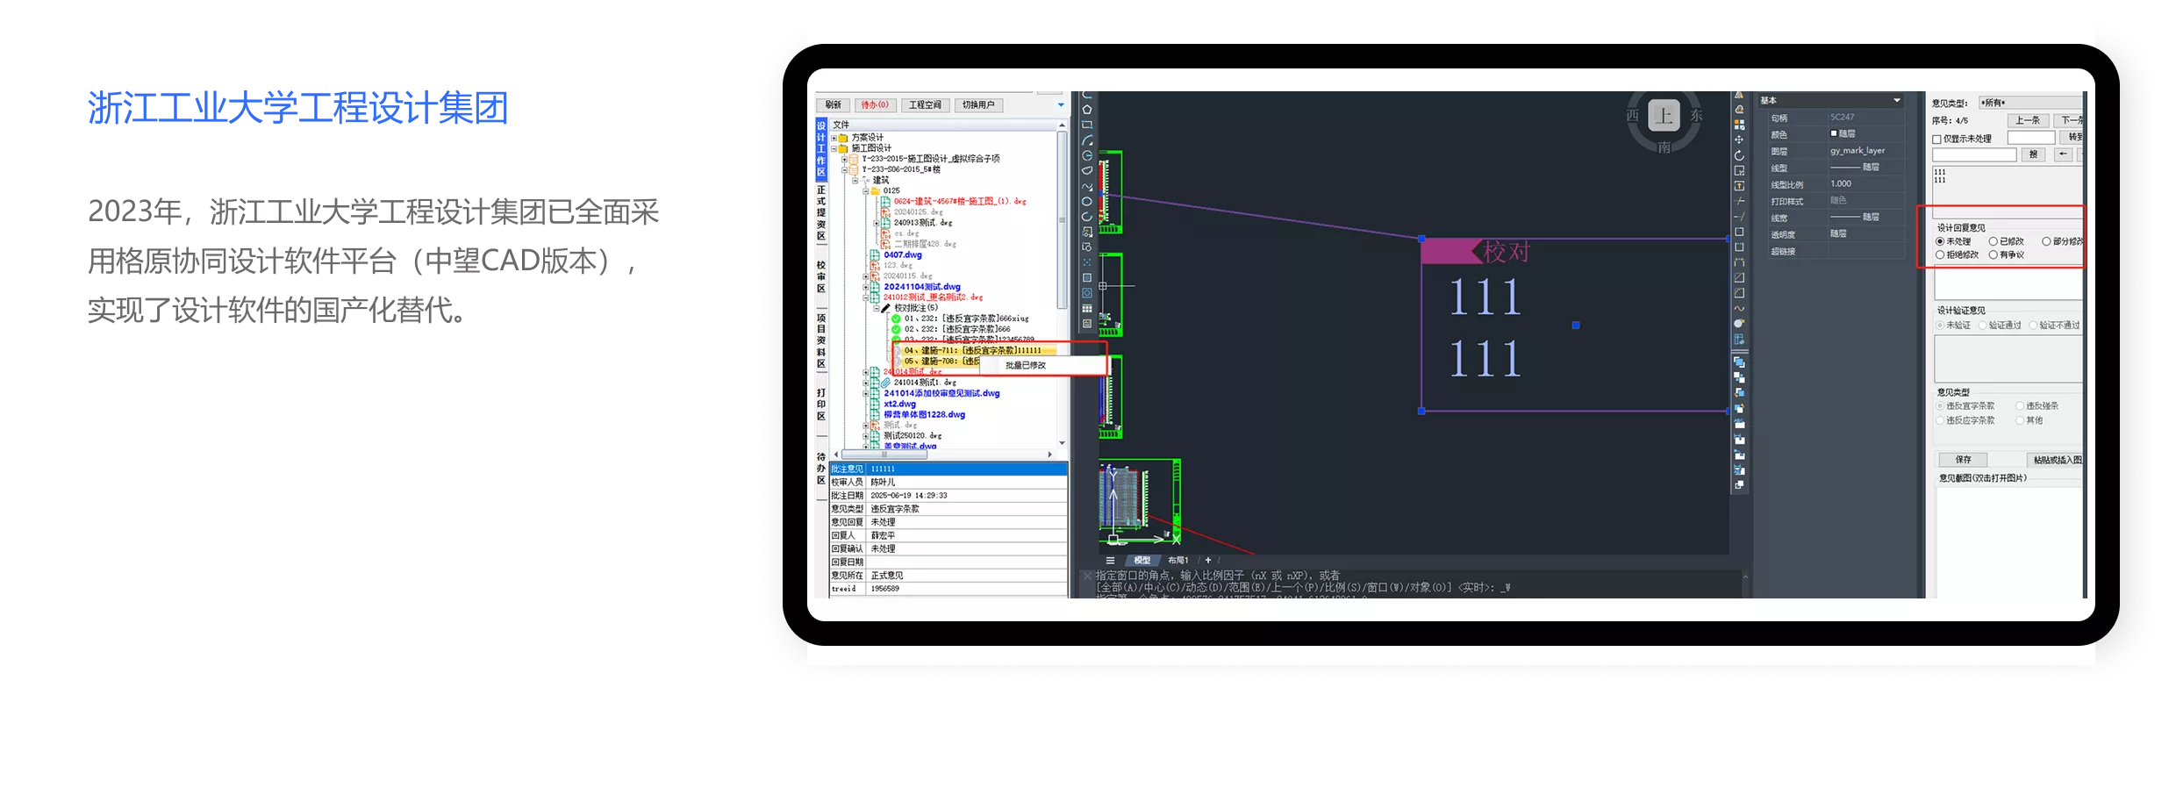Click the blend curves wave icon

(1739, 309)
